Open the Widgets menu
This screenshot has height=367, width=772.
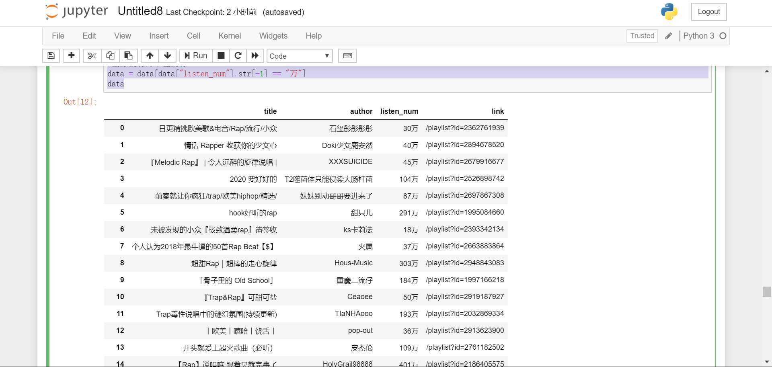tap(273, 36)
